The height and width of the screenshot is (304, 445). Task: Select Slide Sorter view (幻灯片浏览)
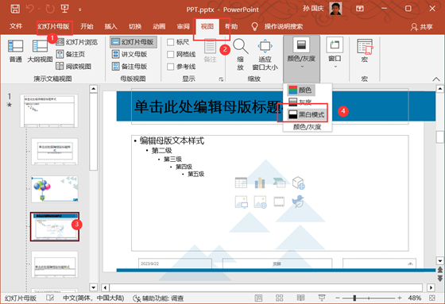click(76, 42)
